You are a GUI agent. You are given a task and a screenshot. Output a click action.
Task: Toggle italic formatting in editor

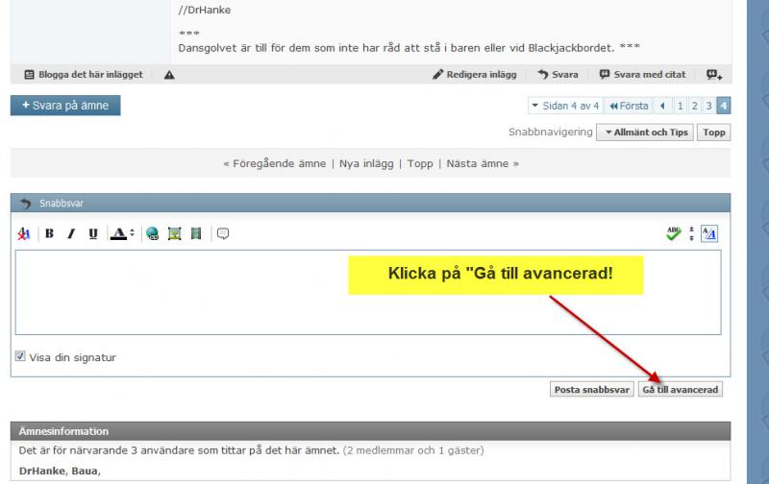71,233
